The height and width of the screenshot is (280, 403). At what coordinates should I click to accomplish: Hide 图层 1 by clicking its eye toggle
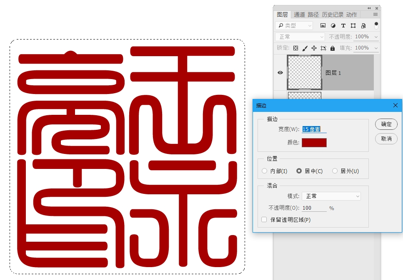click(279, 72)
